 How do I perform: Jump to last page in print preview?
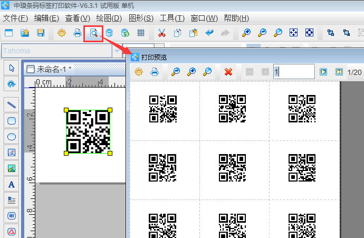pos(339,71)
